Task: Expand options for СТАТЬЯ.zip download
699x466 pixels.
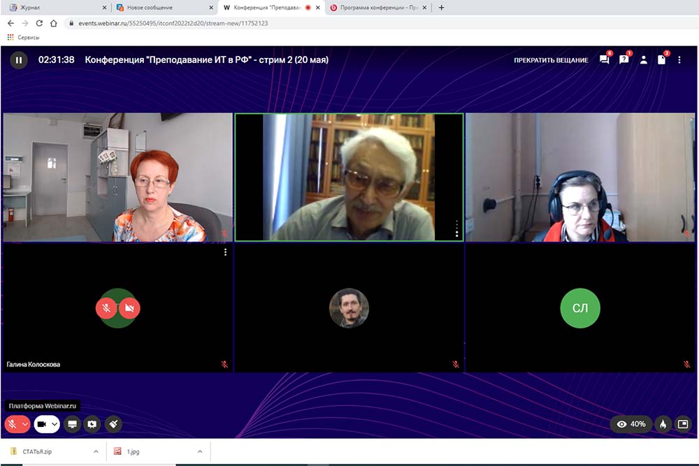Action: coord(96,452)
